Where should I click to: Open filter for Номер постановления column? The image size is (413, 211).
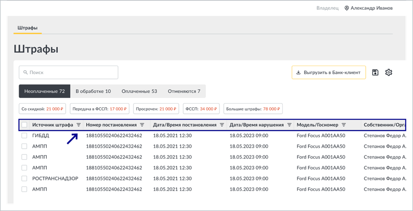[142, 125]
